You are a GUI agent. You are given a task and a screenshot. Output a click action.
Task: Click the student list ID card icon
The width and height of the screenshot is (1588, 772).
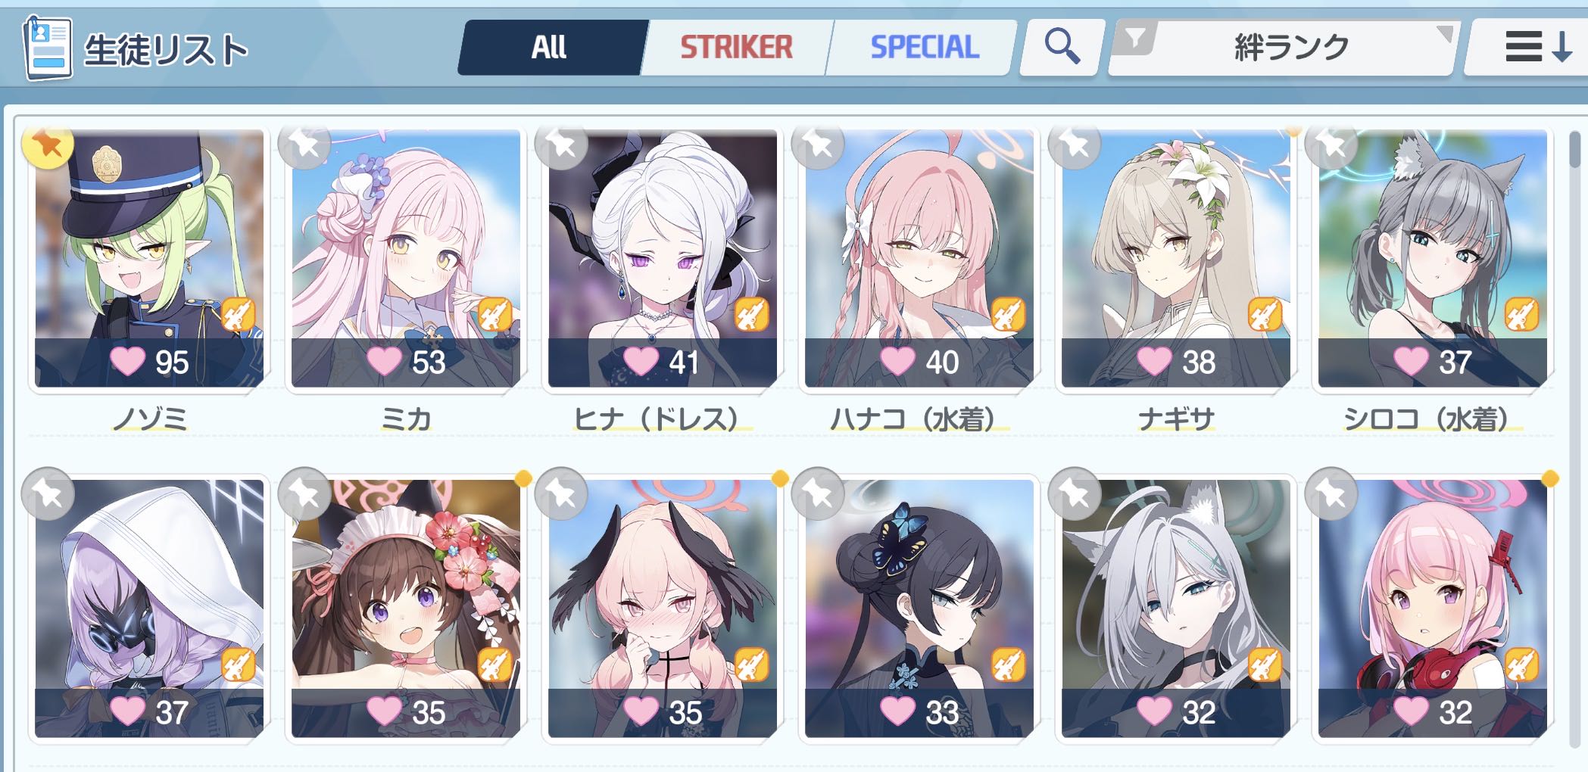48,47
